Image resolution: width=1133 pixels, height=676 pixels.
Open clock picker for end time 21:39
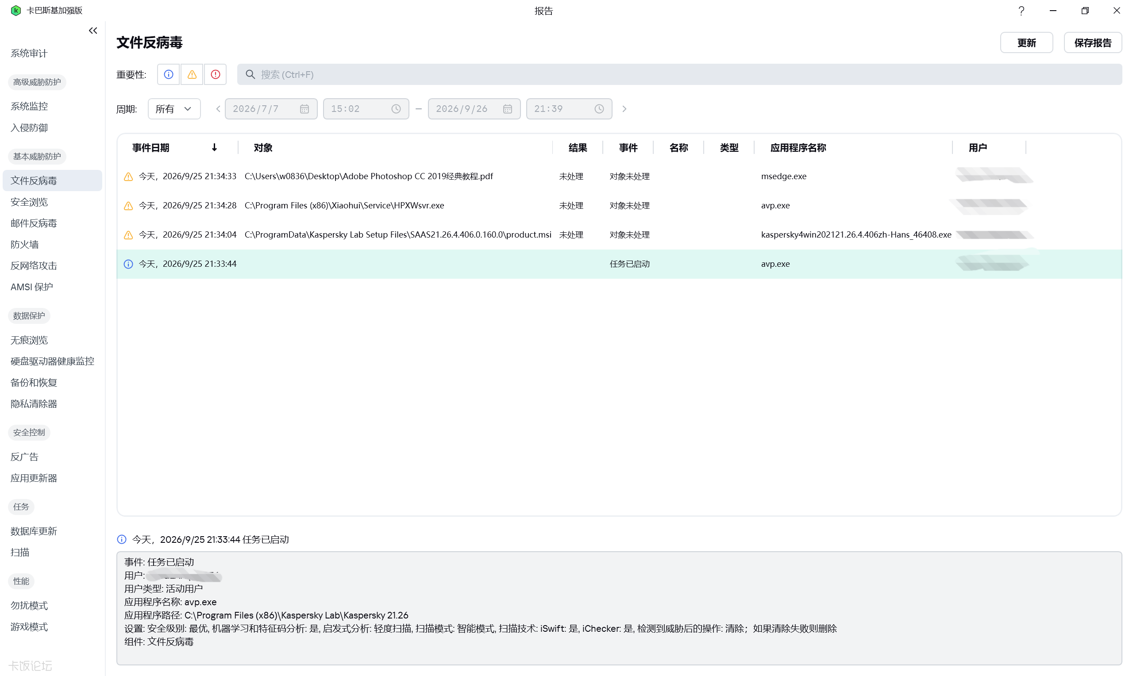tap(599, 109)
